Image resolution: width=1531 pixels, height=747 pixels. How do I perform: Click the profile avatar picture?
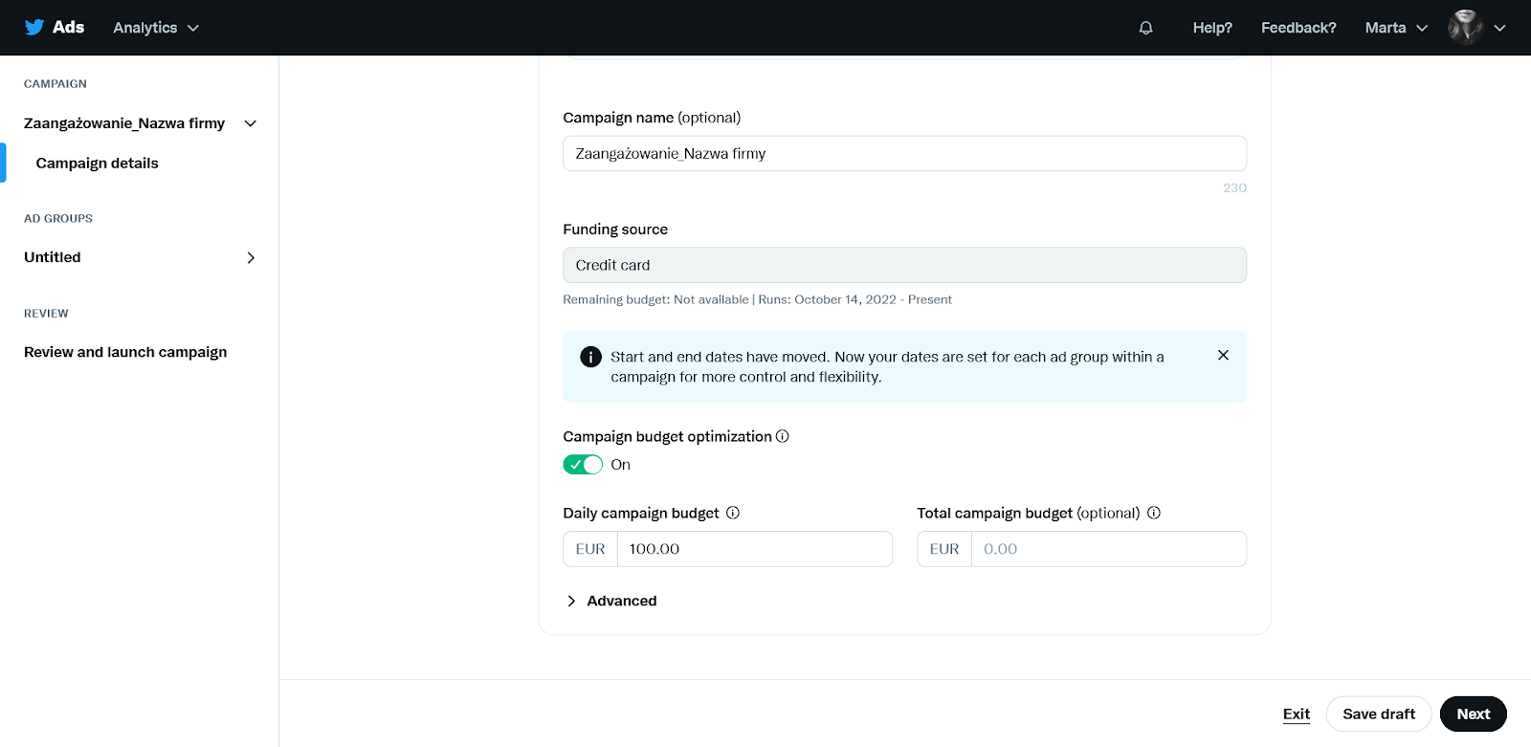1465,28
